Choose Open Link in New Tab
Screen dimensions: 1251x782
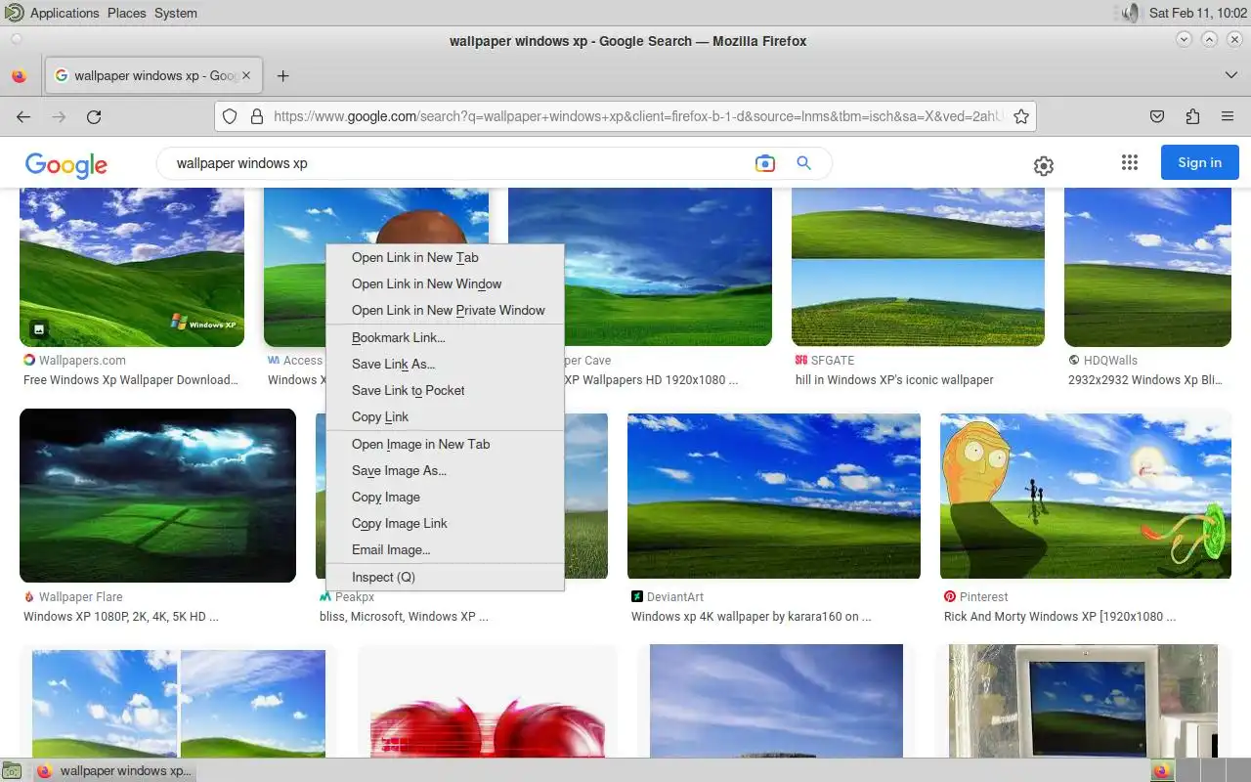click(445, 257)
